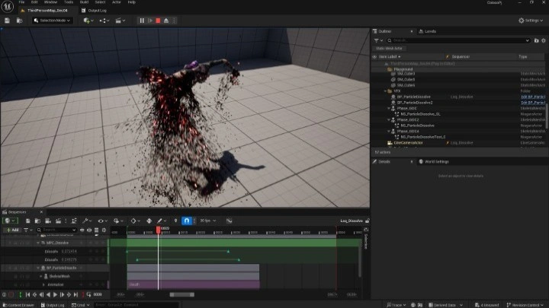549x308 pixels.
Task: Click the save current level icon
Action: point(8,21)
